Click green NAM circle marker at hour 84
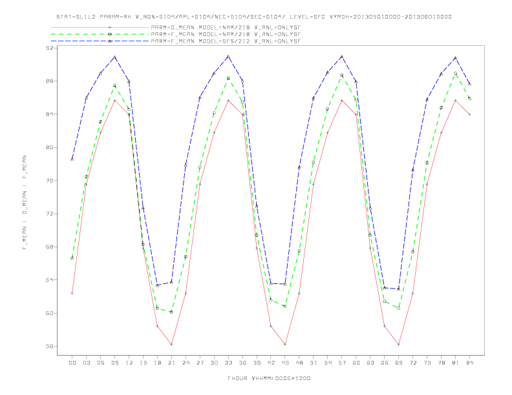 (x=470, y=98)
